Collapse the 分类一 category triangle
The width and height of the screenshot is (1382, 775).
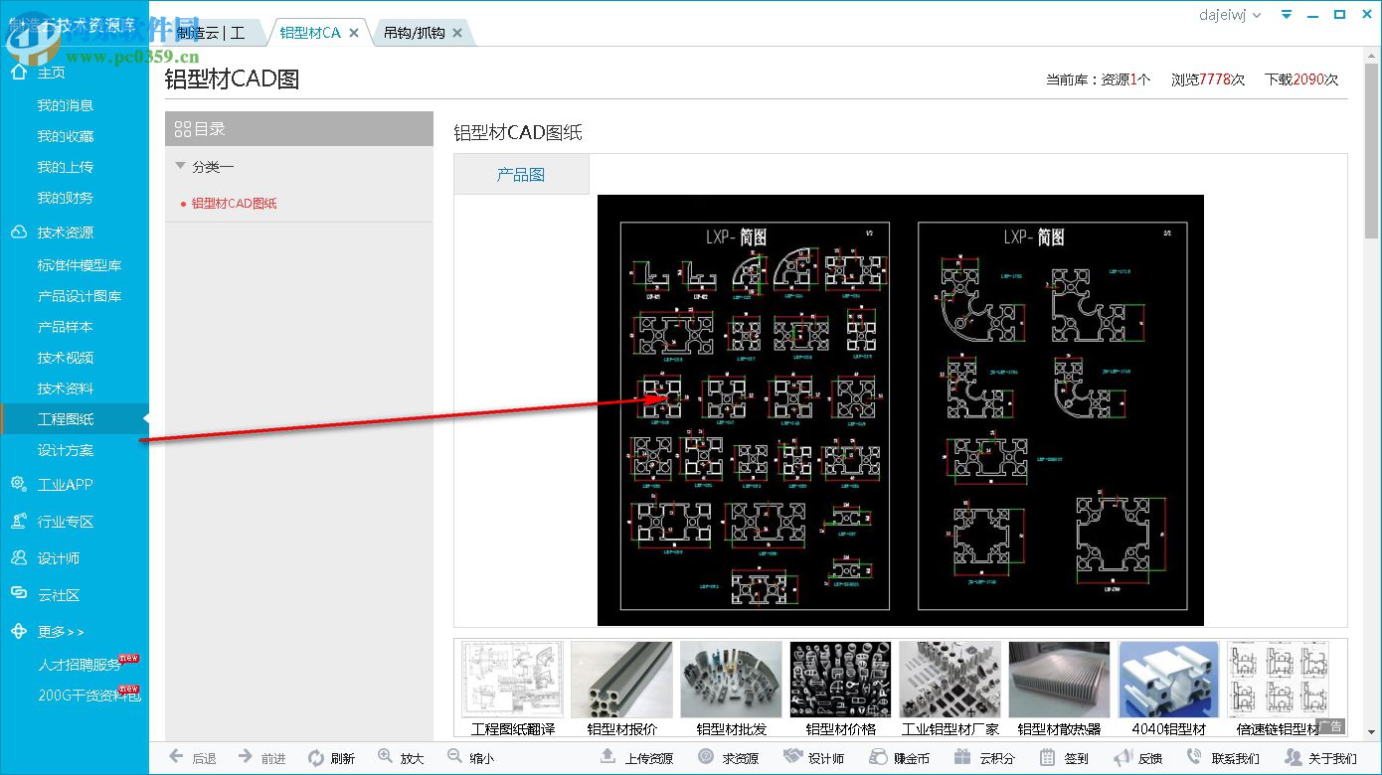(x=180, y=166)
